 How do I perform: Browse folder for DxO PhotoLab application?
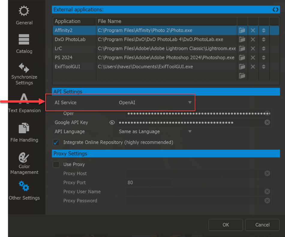point(242,39)
